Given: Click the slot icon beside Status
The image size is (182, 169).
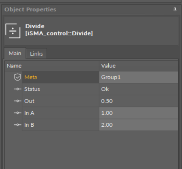Looking at the screenshot, I should [17, 89].
